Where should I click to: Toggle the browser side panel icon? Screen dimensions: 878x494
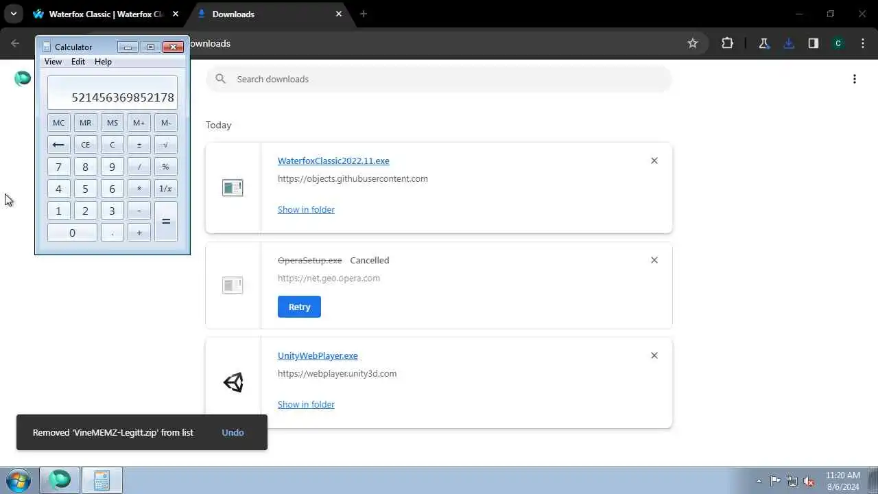point(814,43)
